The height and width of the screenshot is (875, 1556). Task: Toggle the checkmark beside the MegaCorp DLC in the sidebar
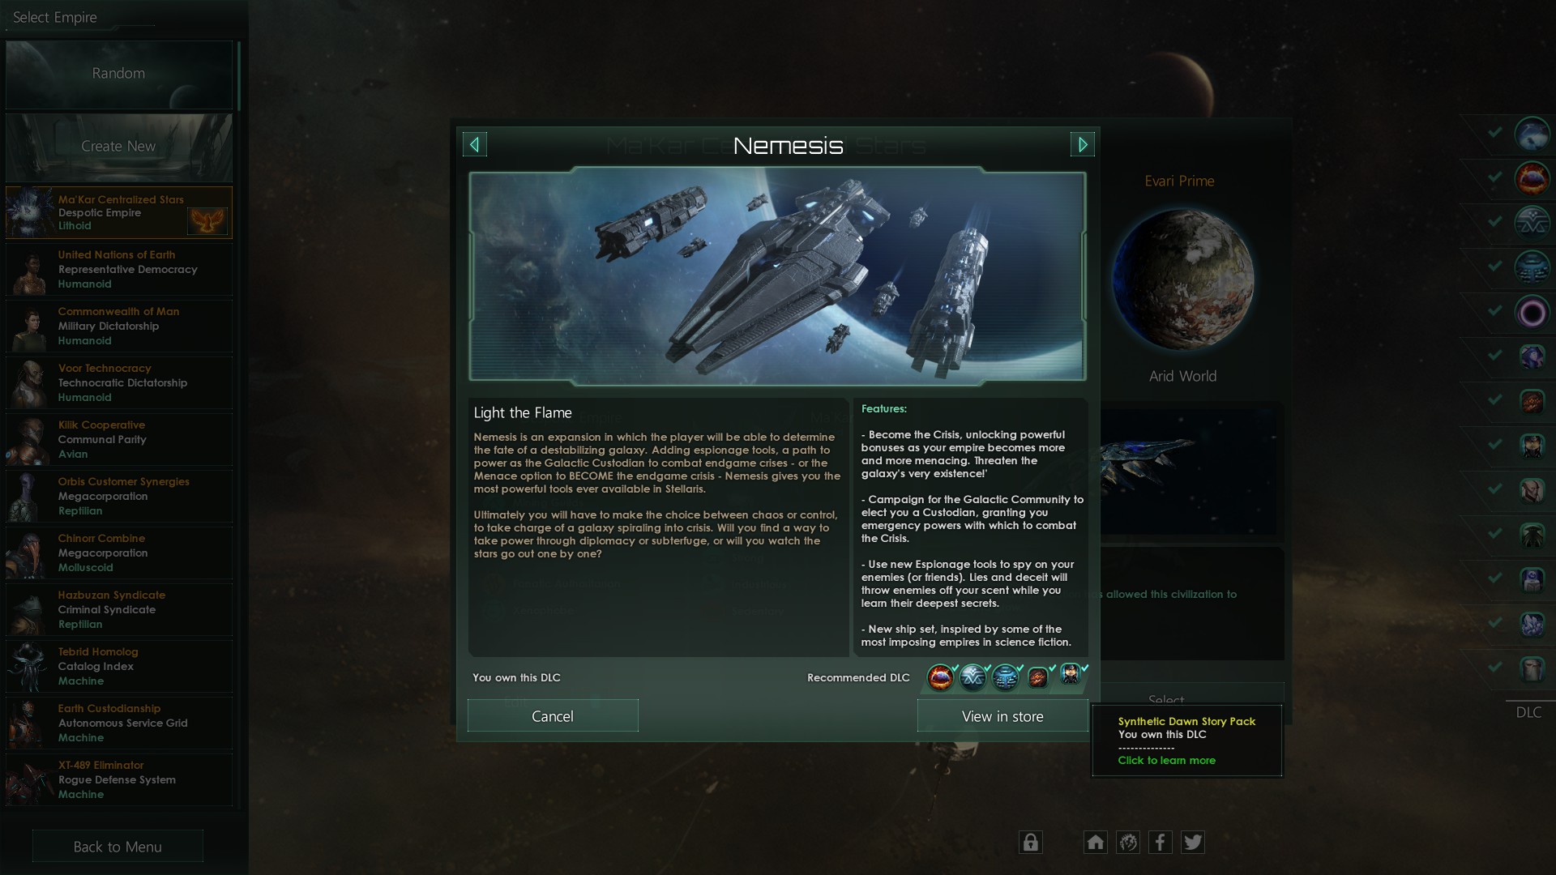pos(1495,221)
